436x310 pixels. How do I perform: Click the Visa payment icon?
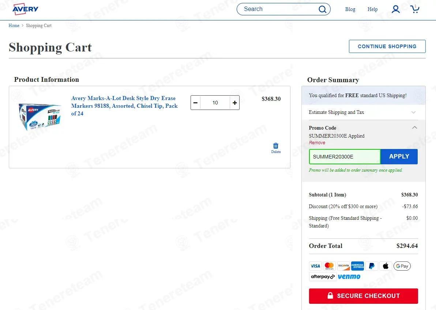tap(315, 266)
